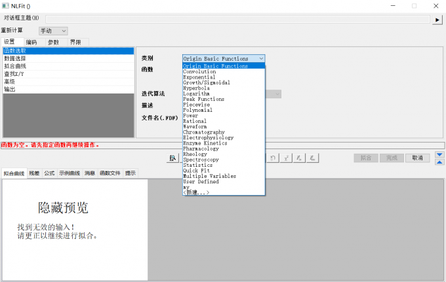This screenshot has width=446, height=282.
Task: Choose Electrophysiology category
Action: point(224,137)
